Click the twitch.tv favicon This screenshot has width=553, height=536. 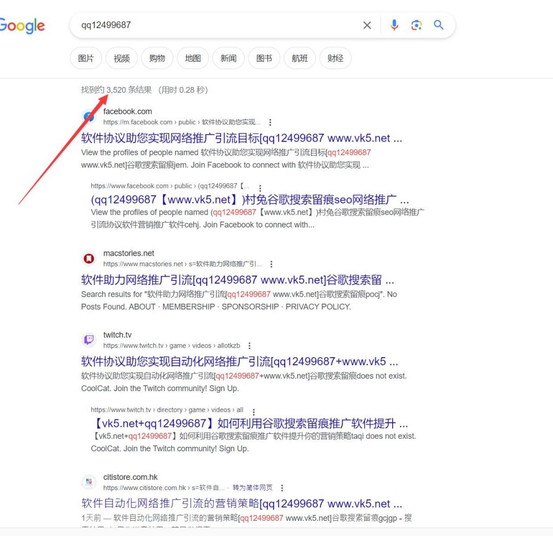89,340
